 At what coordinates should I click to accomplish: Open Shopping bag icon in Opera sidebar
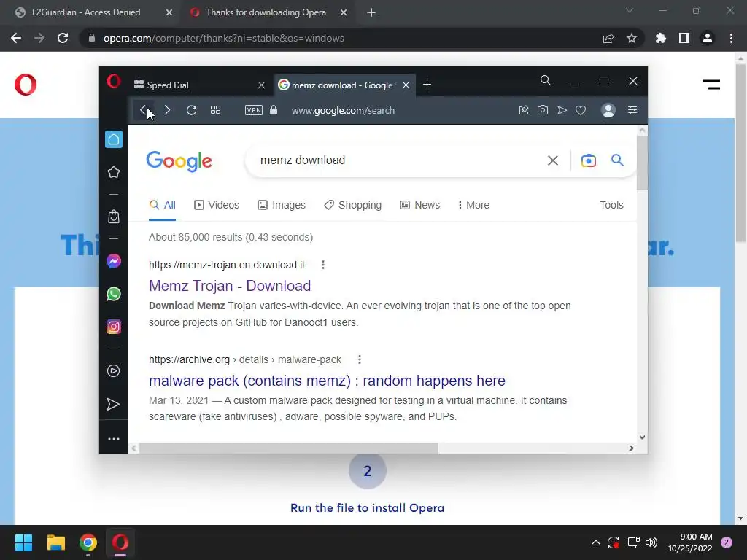pos(114,217)
